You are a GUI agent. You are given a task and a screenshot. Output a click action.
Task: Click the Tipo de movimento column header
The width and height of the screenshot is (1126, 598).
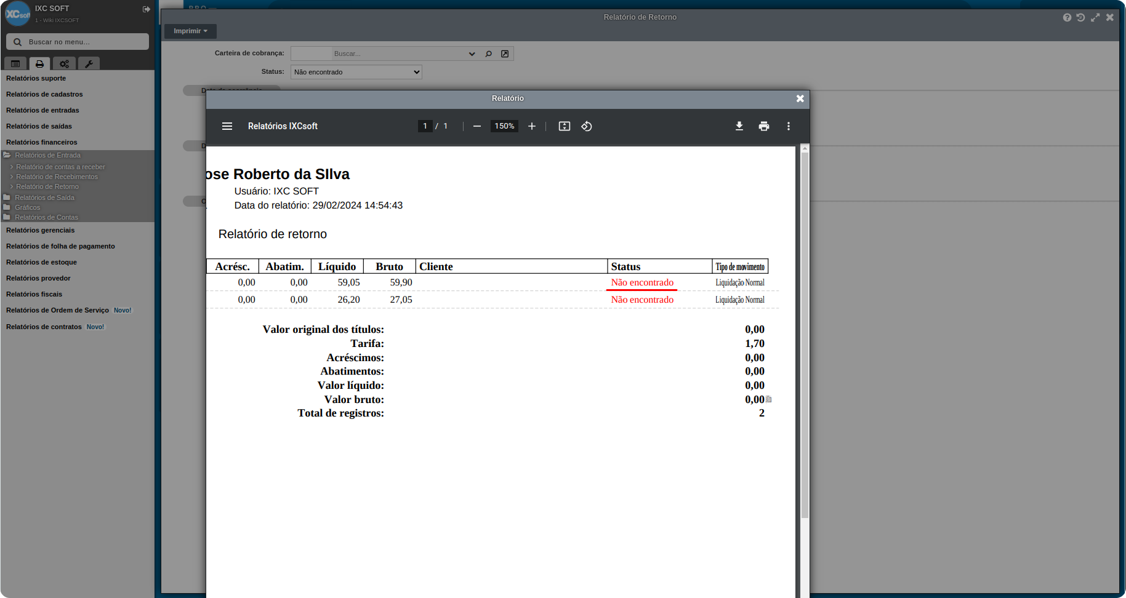coord(740,266)
